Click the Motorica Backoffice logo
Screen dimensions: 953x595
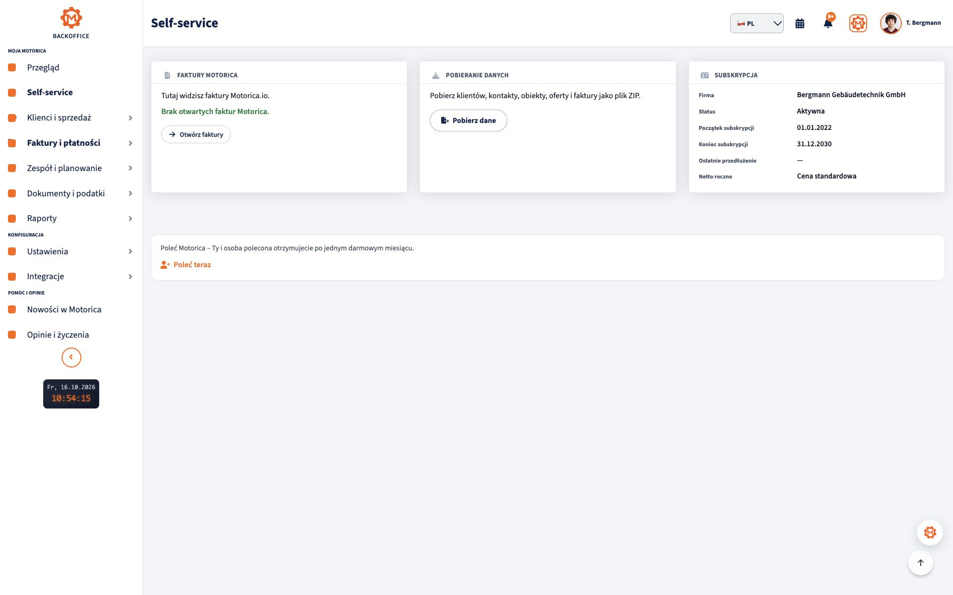tap(71, 23)
